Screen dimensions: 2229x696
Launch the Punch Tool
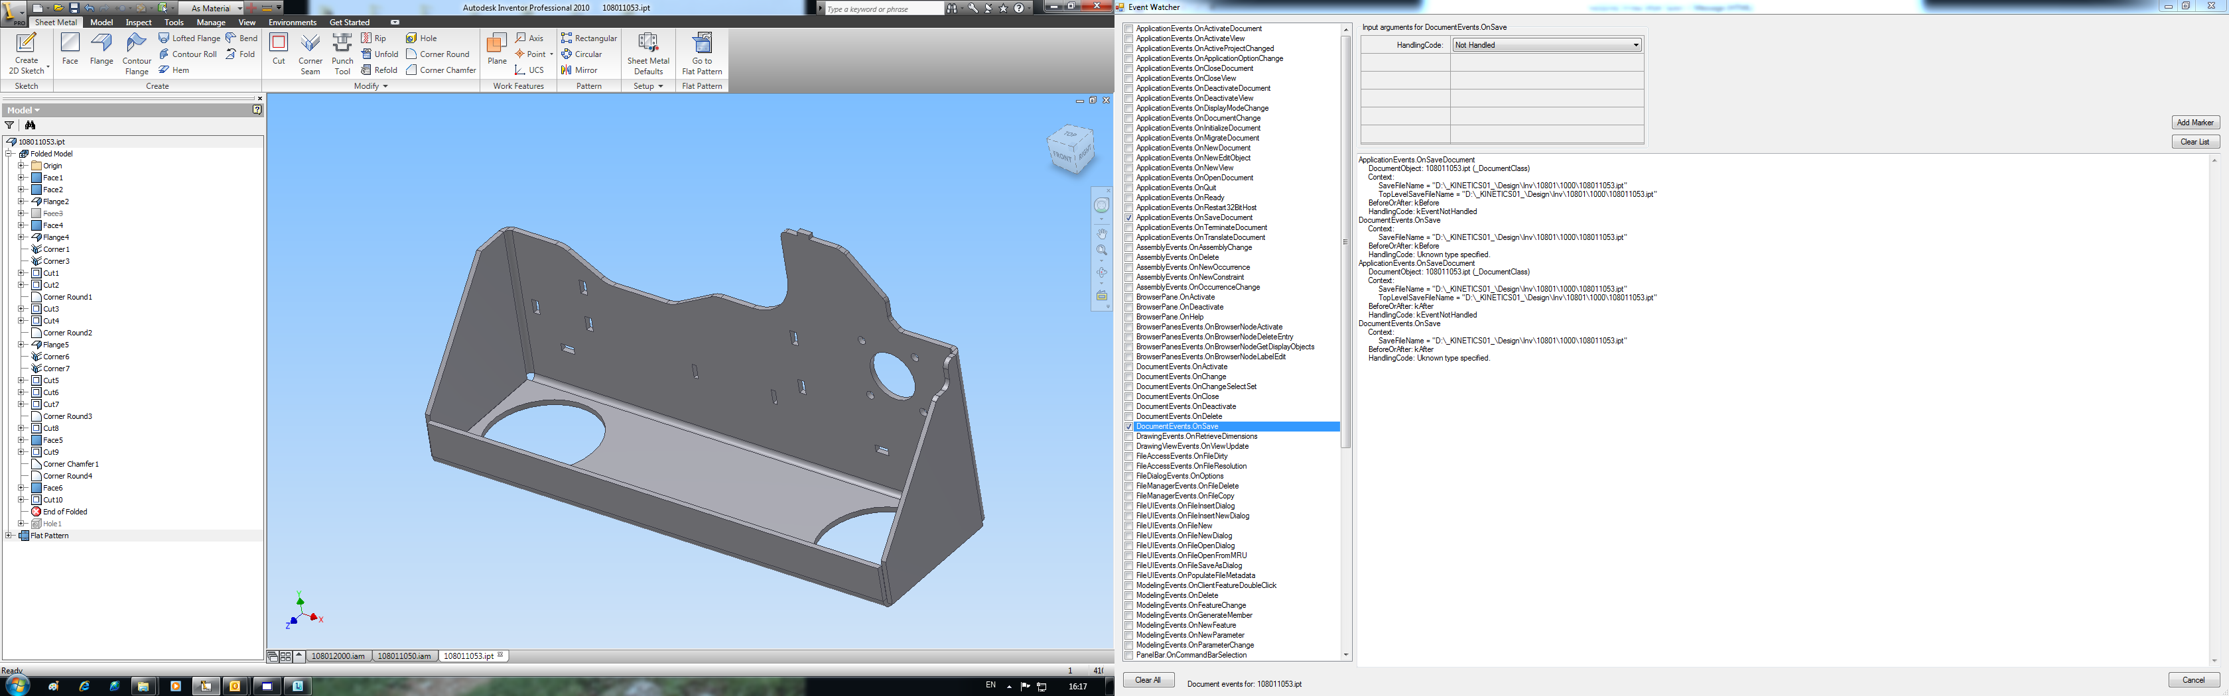tap(343, 54)
